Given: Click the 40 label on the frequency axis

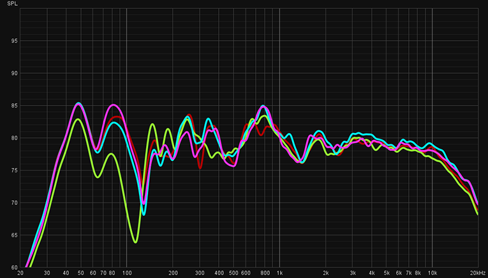Looking at the screenshot, I should pos(66,273).
